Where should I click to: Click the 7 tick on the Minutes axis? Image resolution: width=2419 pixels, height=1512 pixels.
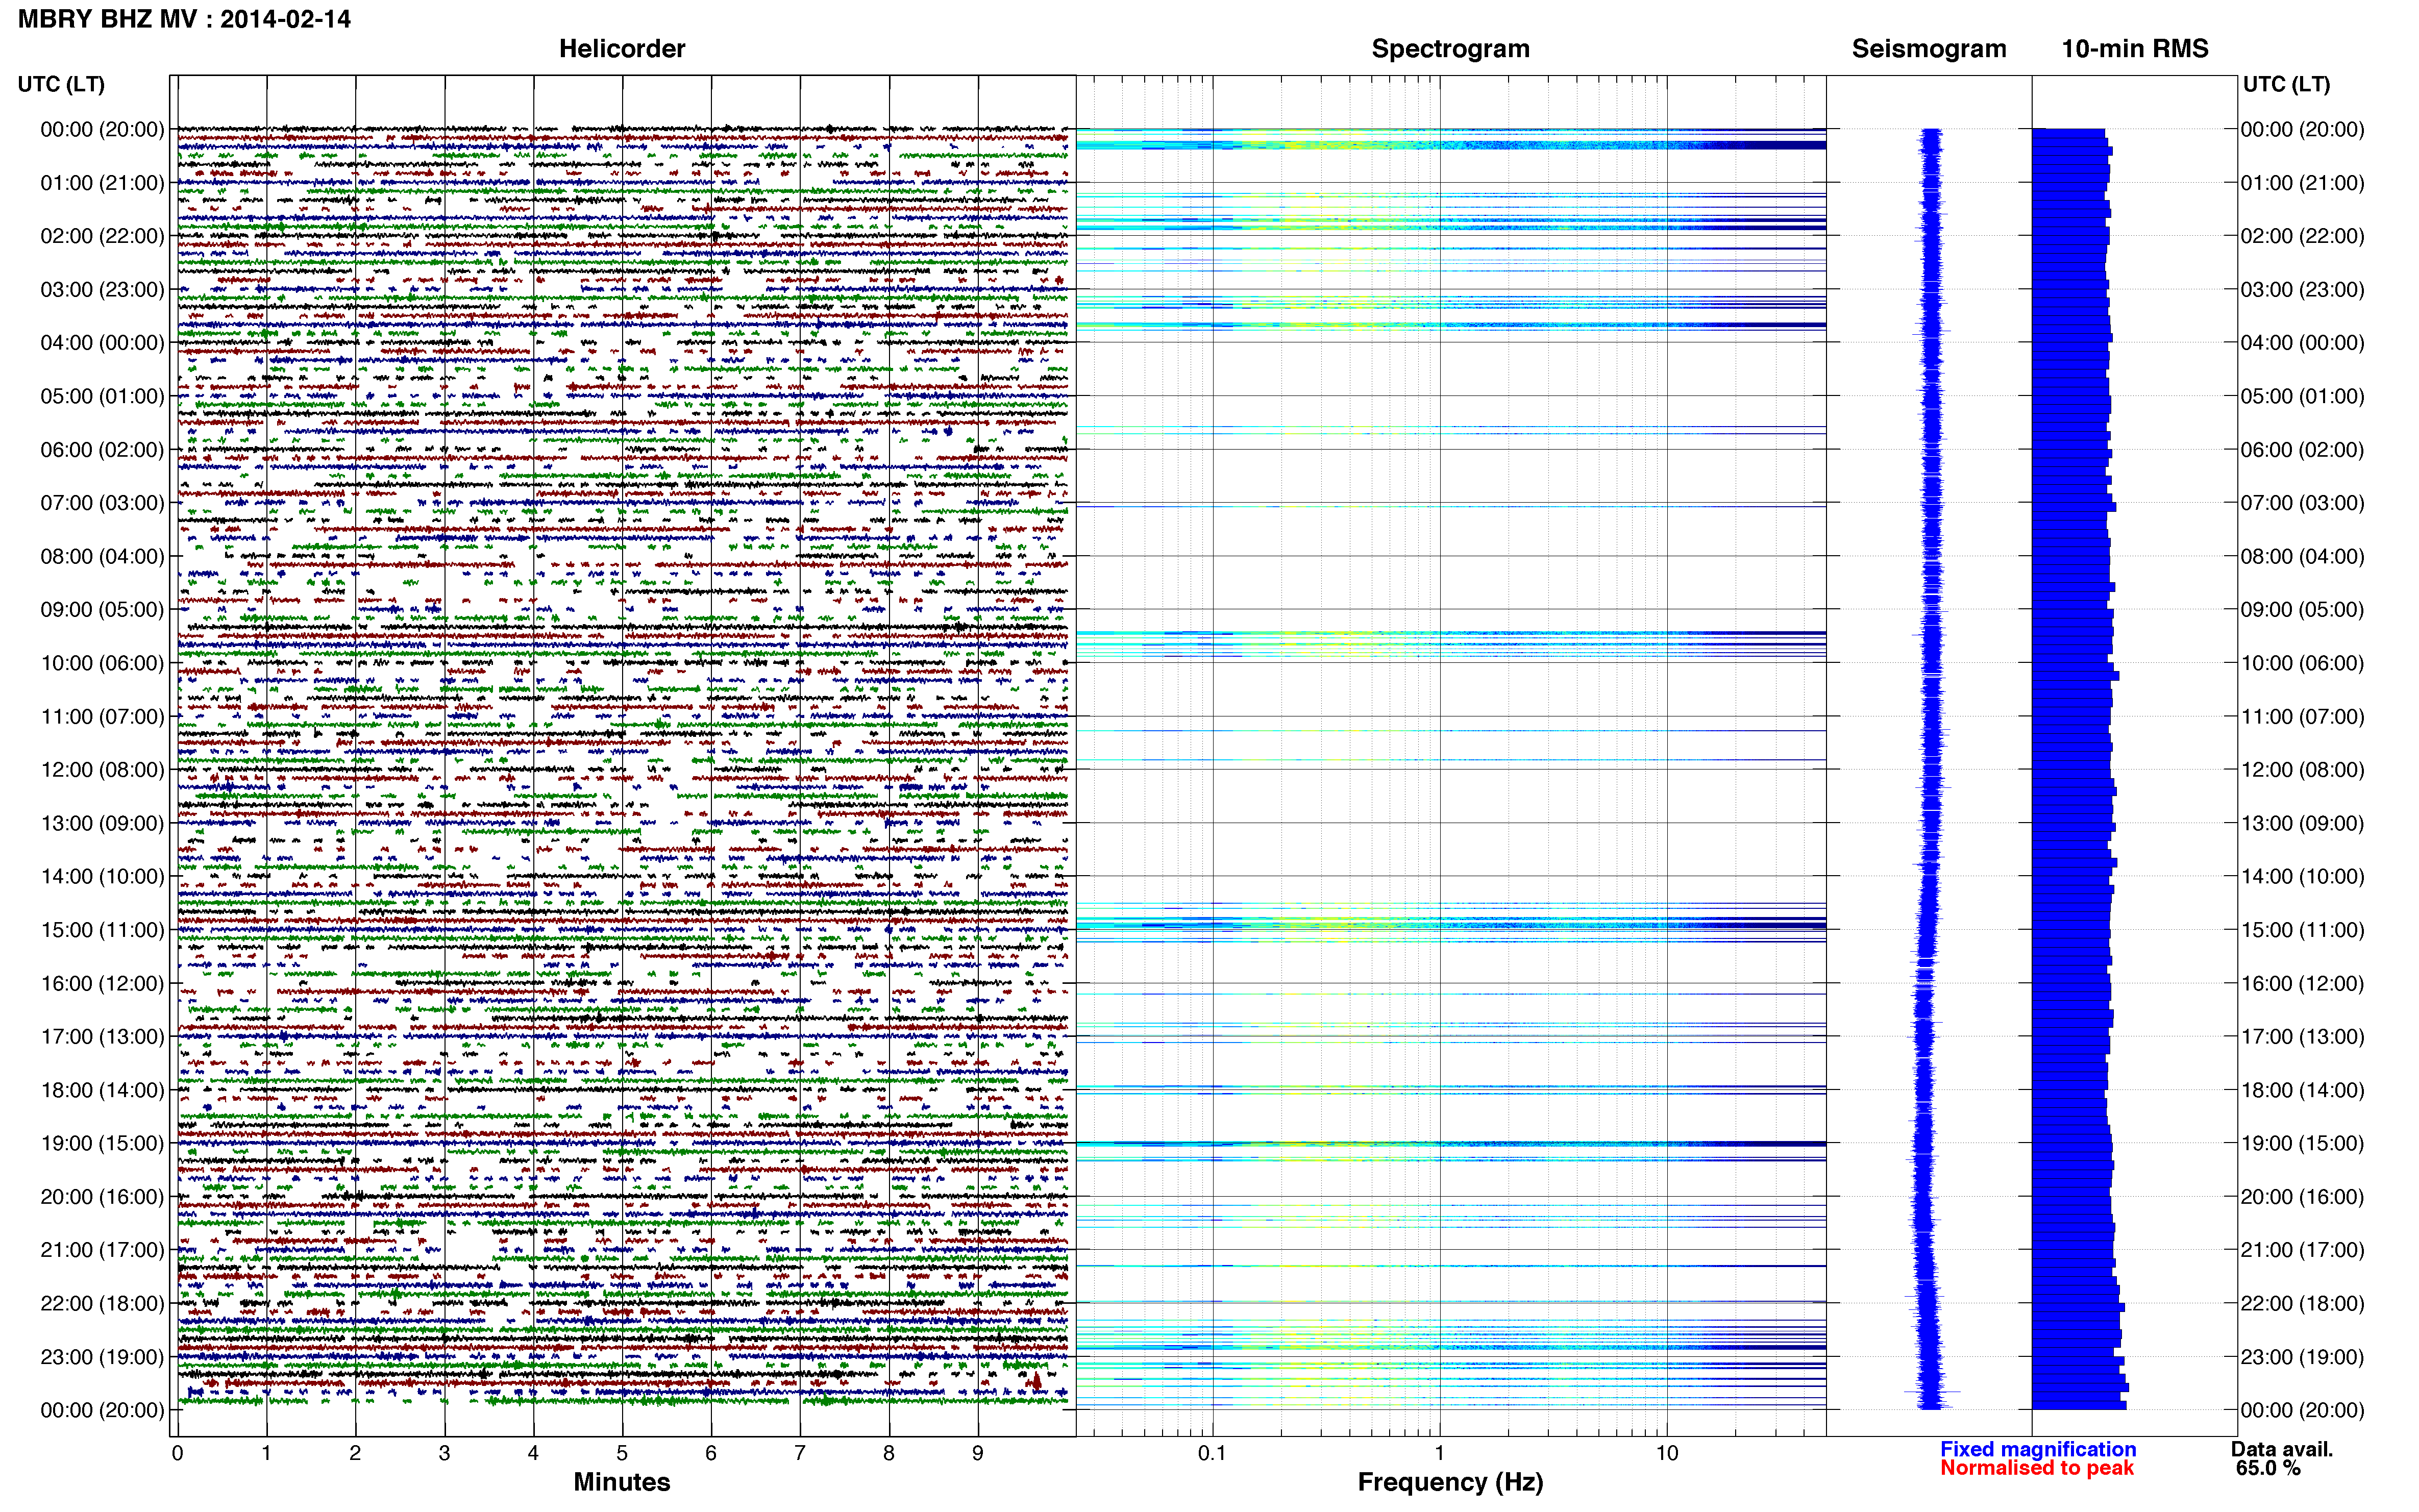click(x=800, y=1453)
